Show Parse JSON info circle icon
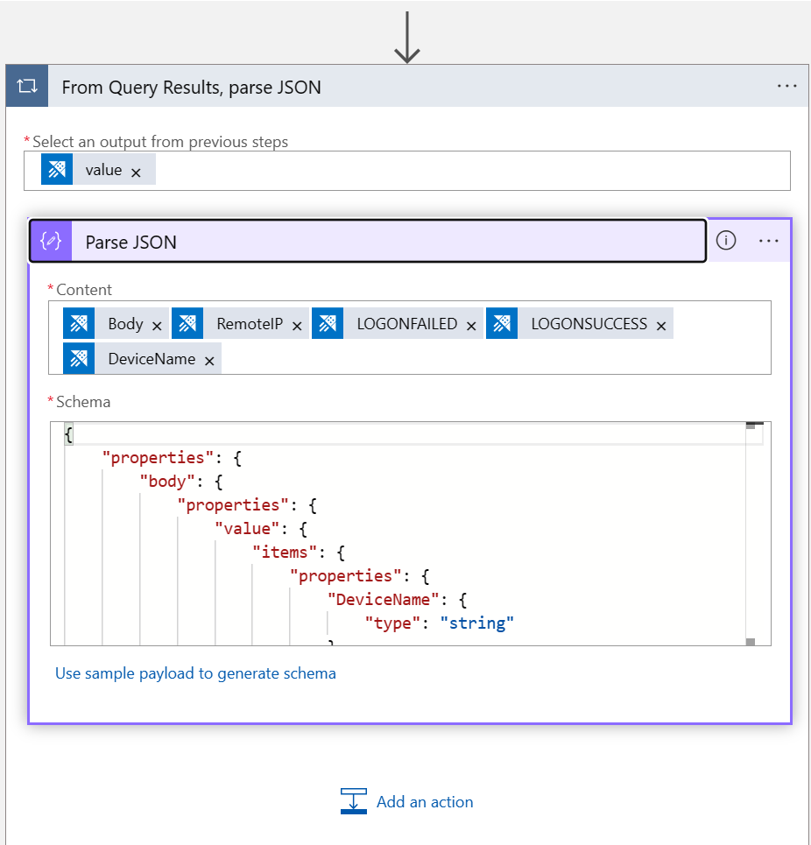The height and width of the screenshot is (845, 811). click(726, 241)
